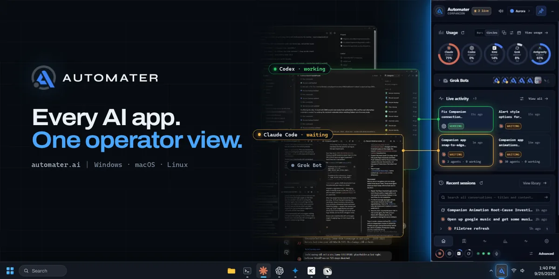559x279 pixels.
Task: Click the Claude mini ring in footer
Action: coord(440,253)
